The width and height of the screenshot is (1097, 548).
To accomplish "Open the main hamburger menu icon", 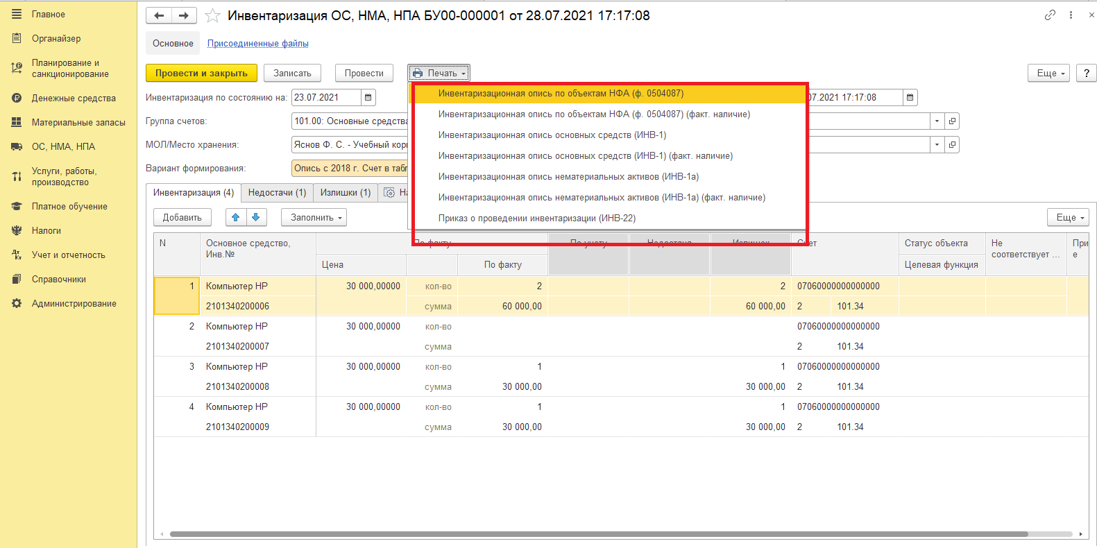I will 17,14.
